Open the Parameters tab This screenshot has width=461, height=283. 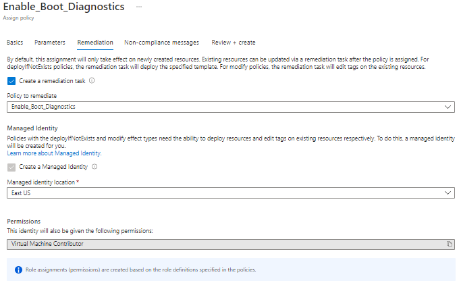50,43
